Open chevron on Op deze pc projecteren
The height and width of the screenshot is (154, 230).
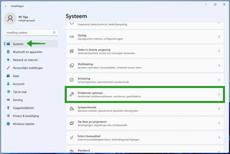tap(219, 123)
